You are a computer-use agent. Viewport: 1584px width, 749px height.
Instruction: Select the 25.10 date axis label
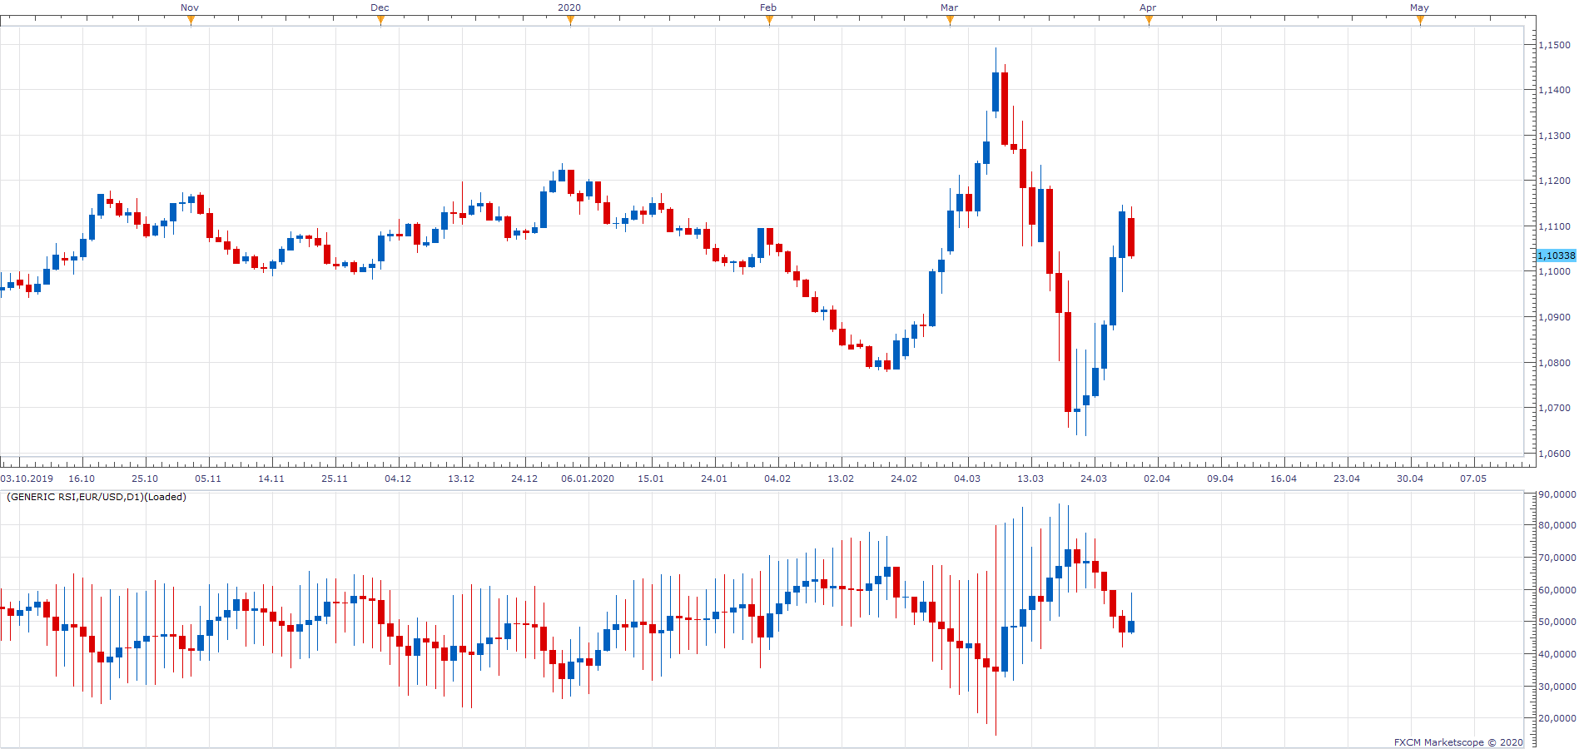[145, 479]
